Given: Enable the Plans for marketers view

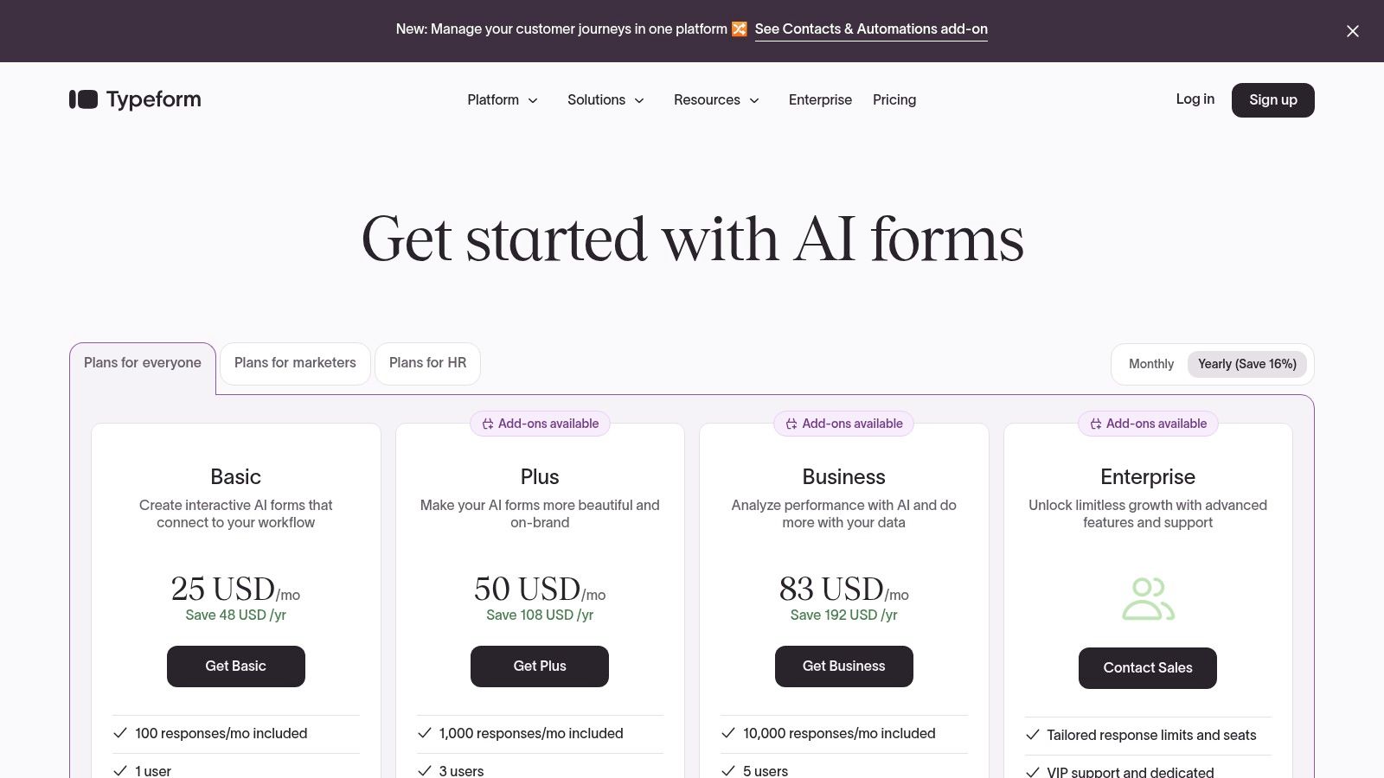Looking at the screenshot, I should pos(295,362).
